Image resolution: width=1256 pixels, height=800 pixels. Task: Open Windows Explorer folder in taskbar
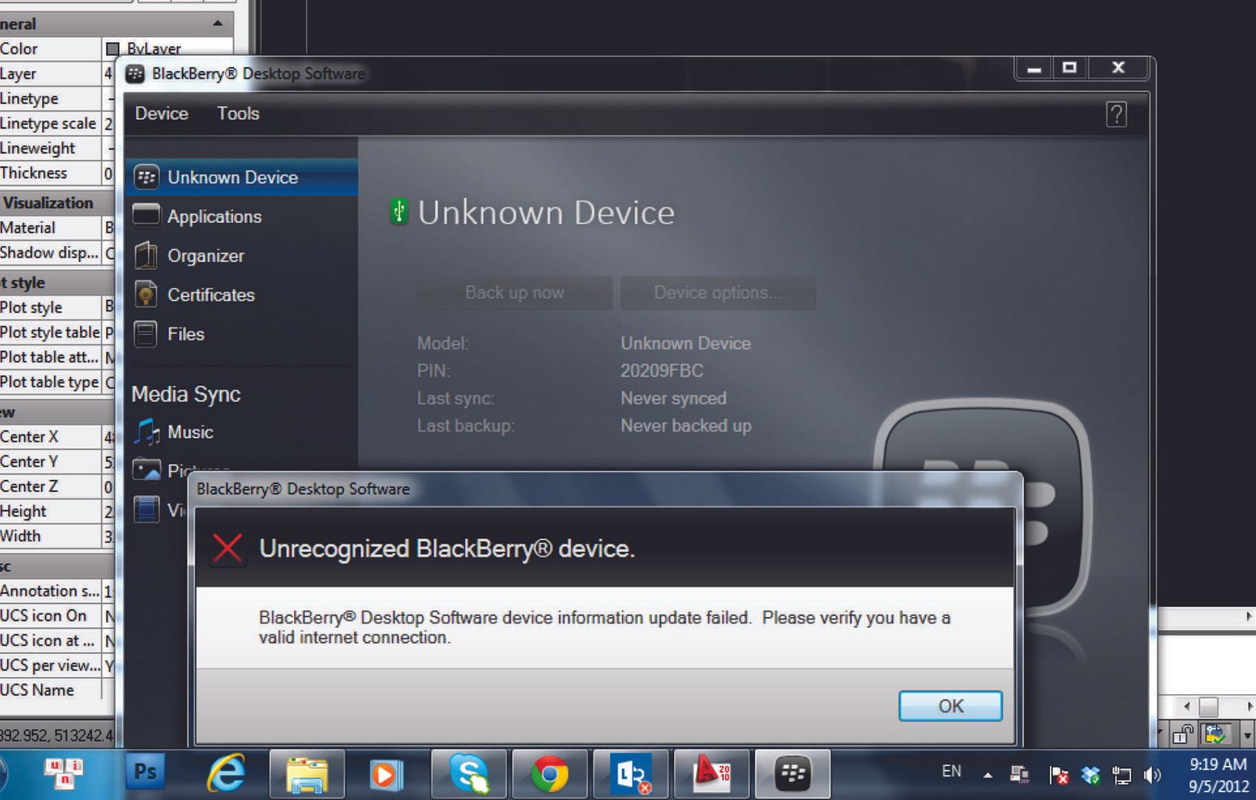(307, 775)
